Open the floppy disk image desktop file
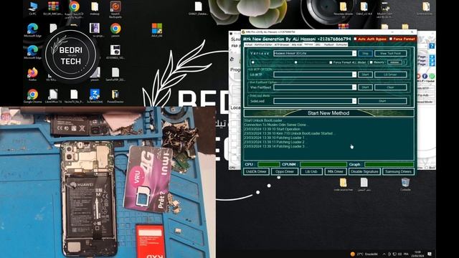 [x=115, y=52]
